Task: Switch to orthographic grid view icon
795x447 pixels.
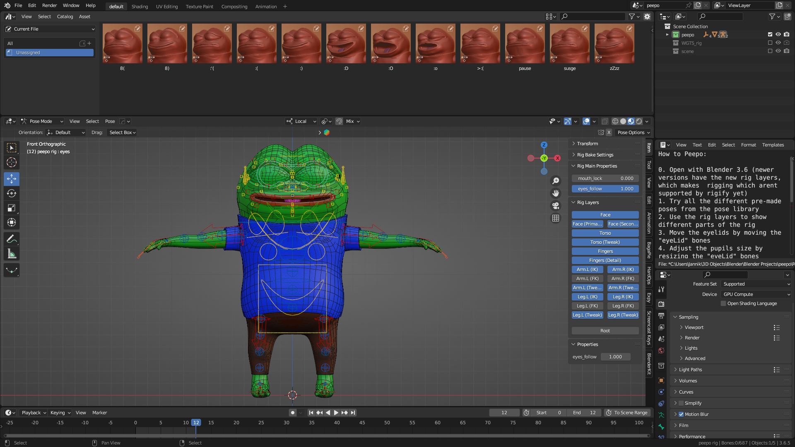Action: (556, 218)
